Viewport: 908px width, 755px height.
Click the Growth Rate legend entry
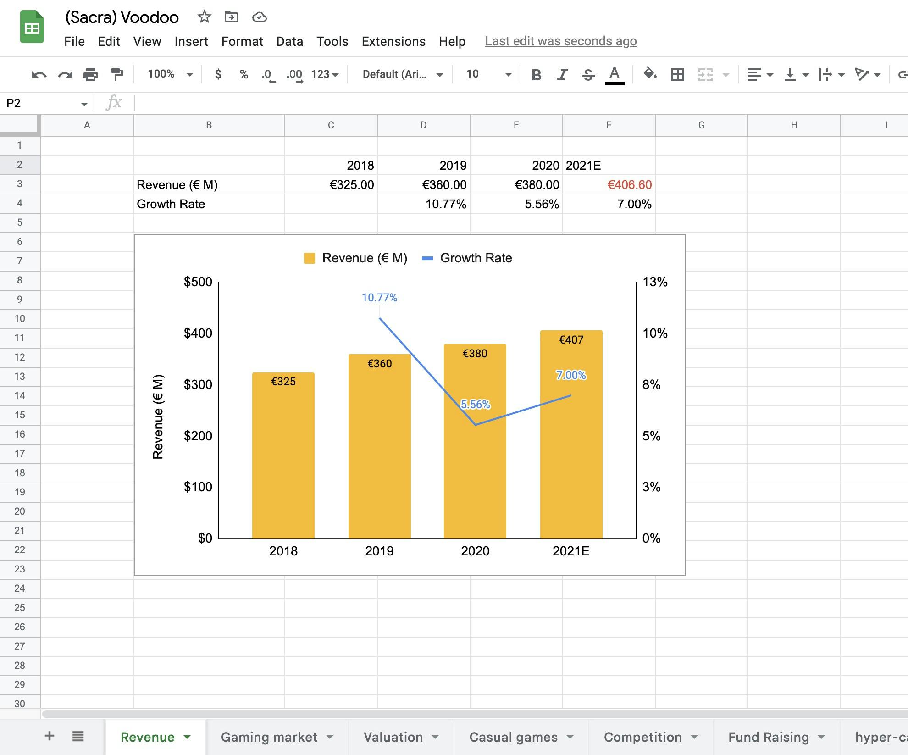pos(467,258)
